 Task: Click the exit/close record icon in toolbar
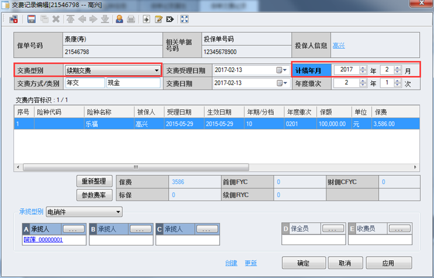pyautogui.click(x=14, y=19)
